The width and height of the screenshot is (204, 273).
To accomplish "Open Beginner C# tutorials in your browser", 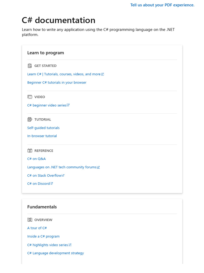I will point(57,82).
